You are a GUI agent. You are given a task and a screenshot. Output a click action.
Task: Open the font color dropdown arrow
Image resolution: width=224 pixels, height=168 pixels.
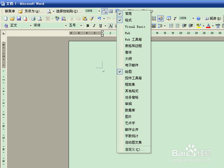213,26
